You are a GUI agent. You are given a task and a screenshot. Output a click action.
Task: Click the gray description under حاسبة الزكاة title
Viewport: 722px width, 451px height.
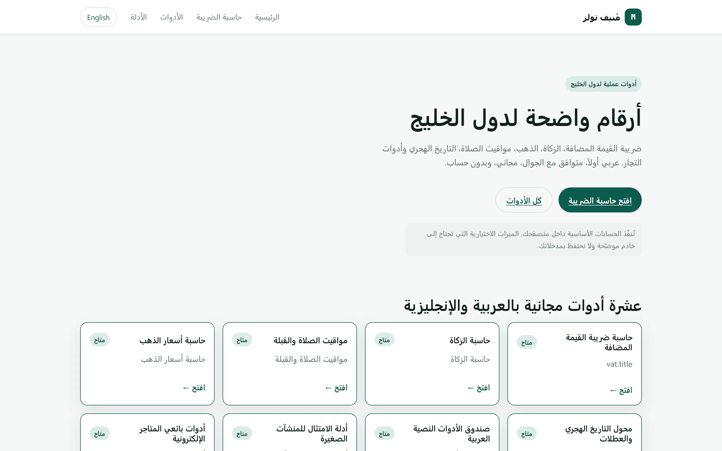tap(470, 359)
